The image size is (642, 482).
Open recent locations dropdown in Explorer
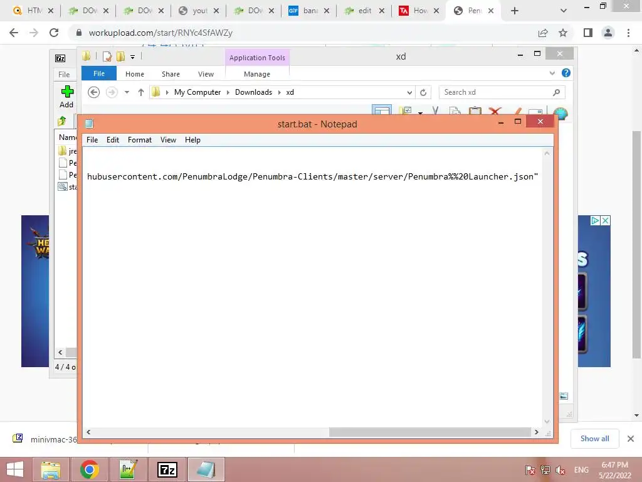(x=127, y=92)
